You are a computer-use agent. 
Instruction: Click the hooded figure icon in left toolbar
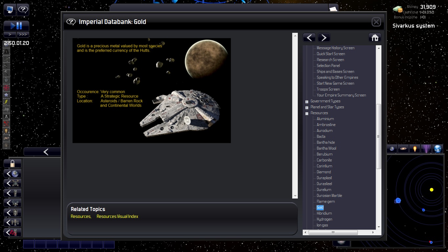pos(6,52)
